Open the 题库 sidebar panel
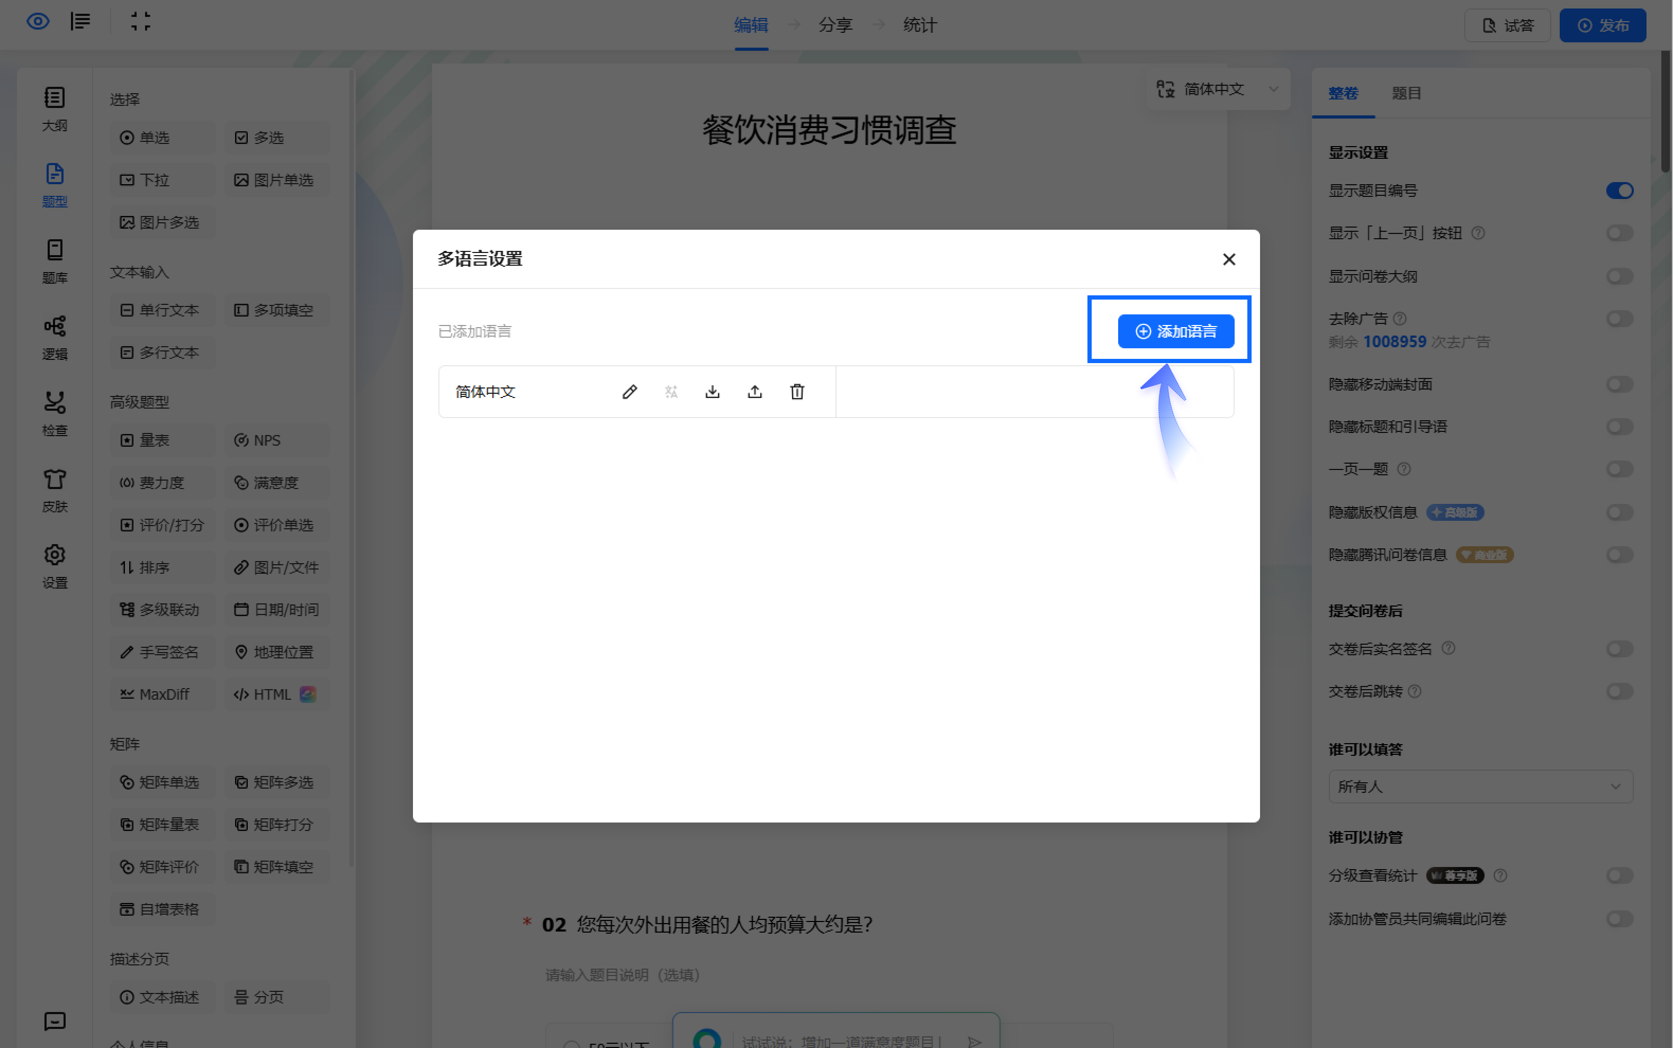1673x1048 pixels. pyautogui.click(x=55, y=261)
